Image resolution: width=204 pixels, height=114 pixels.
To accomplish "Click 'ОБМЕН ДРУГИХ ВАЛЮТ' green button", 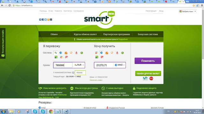I will 148,73.
